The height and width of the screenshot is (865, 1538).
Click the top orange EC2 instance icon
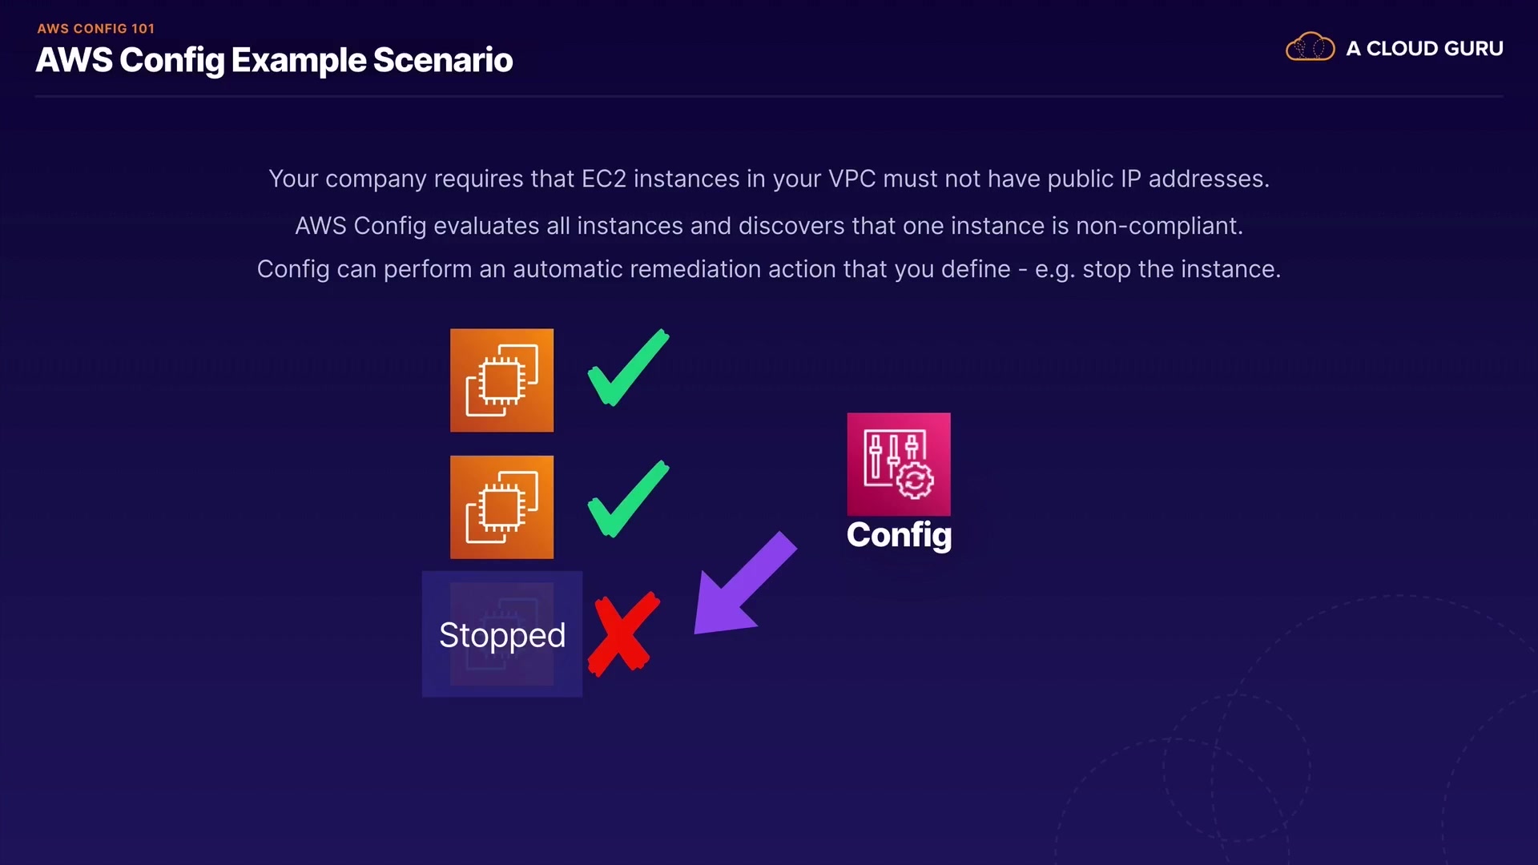point(501,380)
